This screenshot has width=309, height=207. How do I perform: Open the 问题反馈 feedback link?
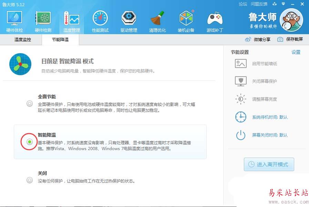[259, 4]
